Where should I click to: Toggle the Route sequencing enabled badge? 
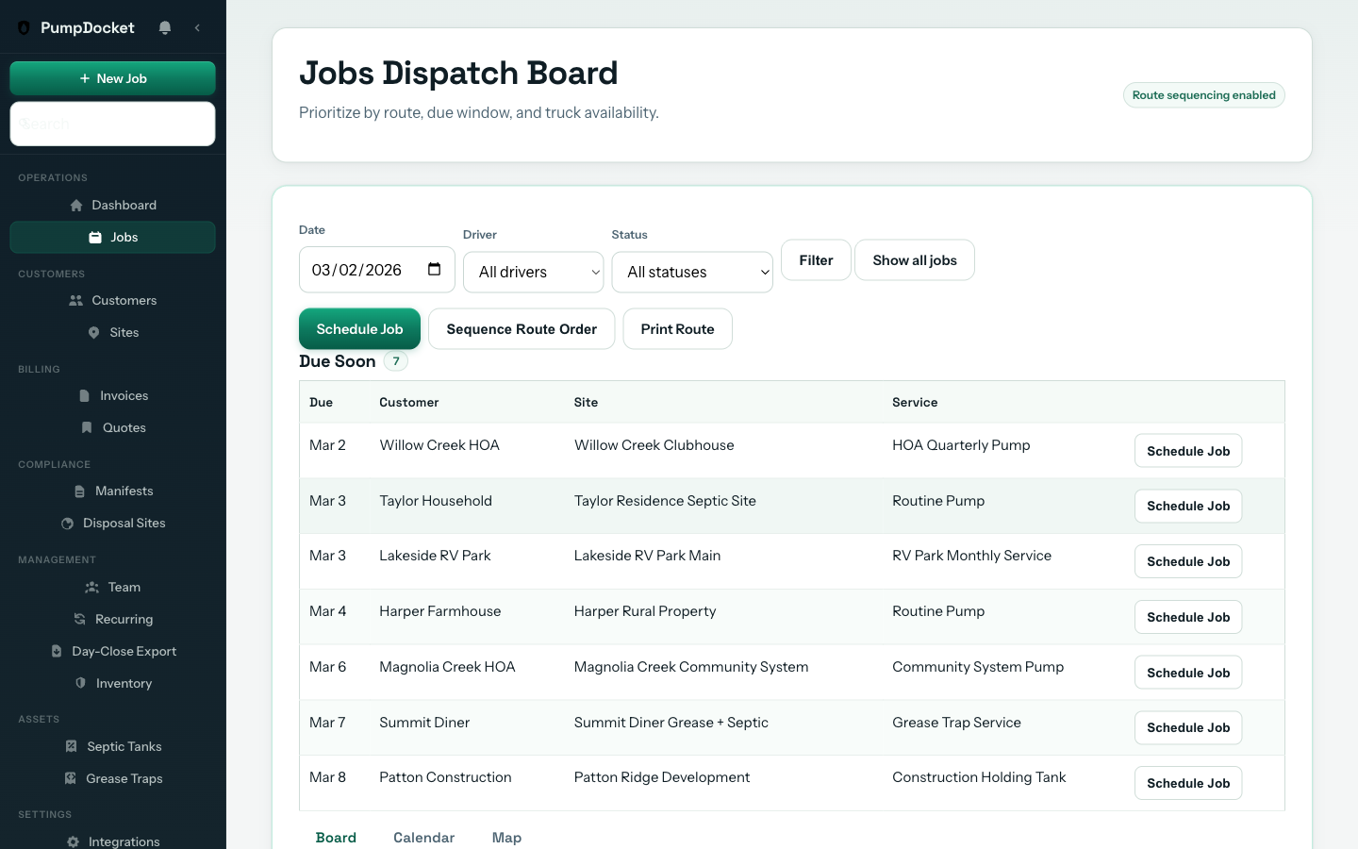click(1203, 94)
